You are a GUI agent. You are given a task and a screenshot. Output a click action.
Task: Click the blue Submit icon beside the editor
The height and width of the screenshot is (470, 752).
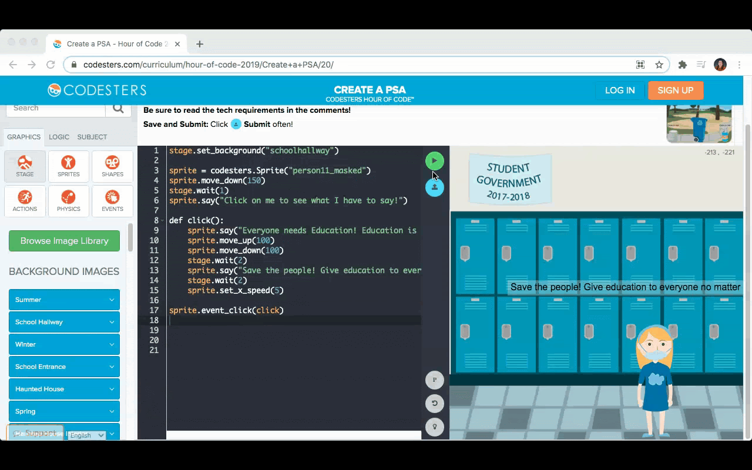pos(434,187)
